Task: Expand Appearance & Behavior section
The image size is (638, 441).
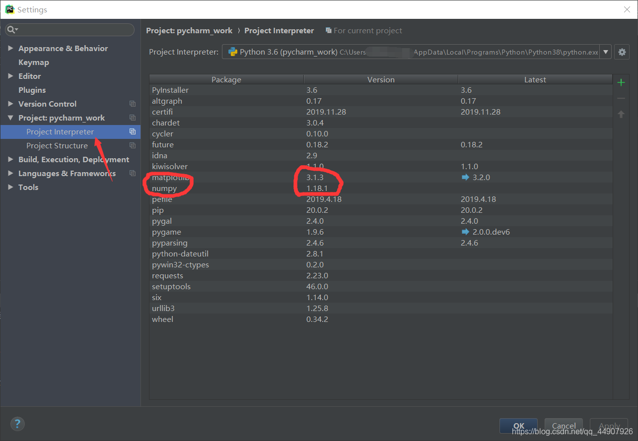Action: pyautogui.click(x=10, y=48)
